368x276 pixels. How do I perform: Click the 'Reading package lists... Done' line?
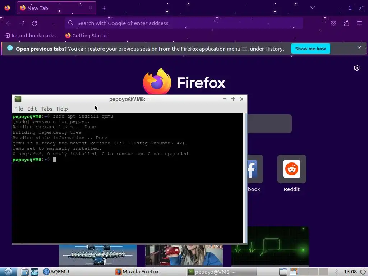[54, 127]
